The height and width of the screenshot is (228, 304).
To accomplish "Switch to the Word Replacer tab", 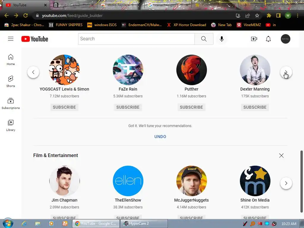I will (120, 5).
